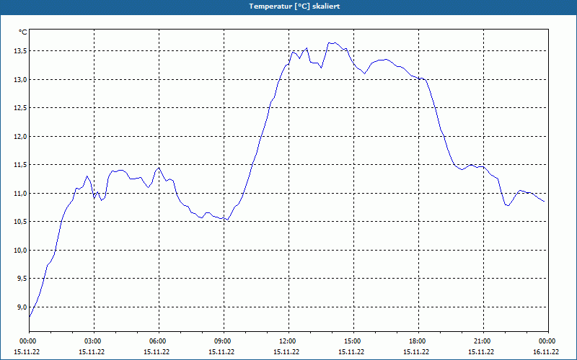Click the 10,5 y-axis label
The image size is (577, 360).
click(x=21, y=222)
